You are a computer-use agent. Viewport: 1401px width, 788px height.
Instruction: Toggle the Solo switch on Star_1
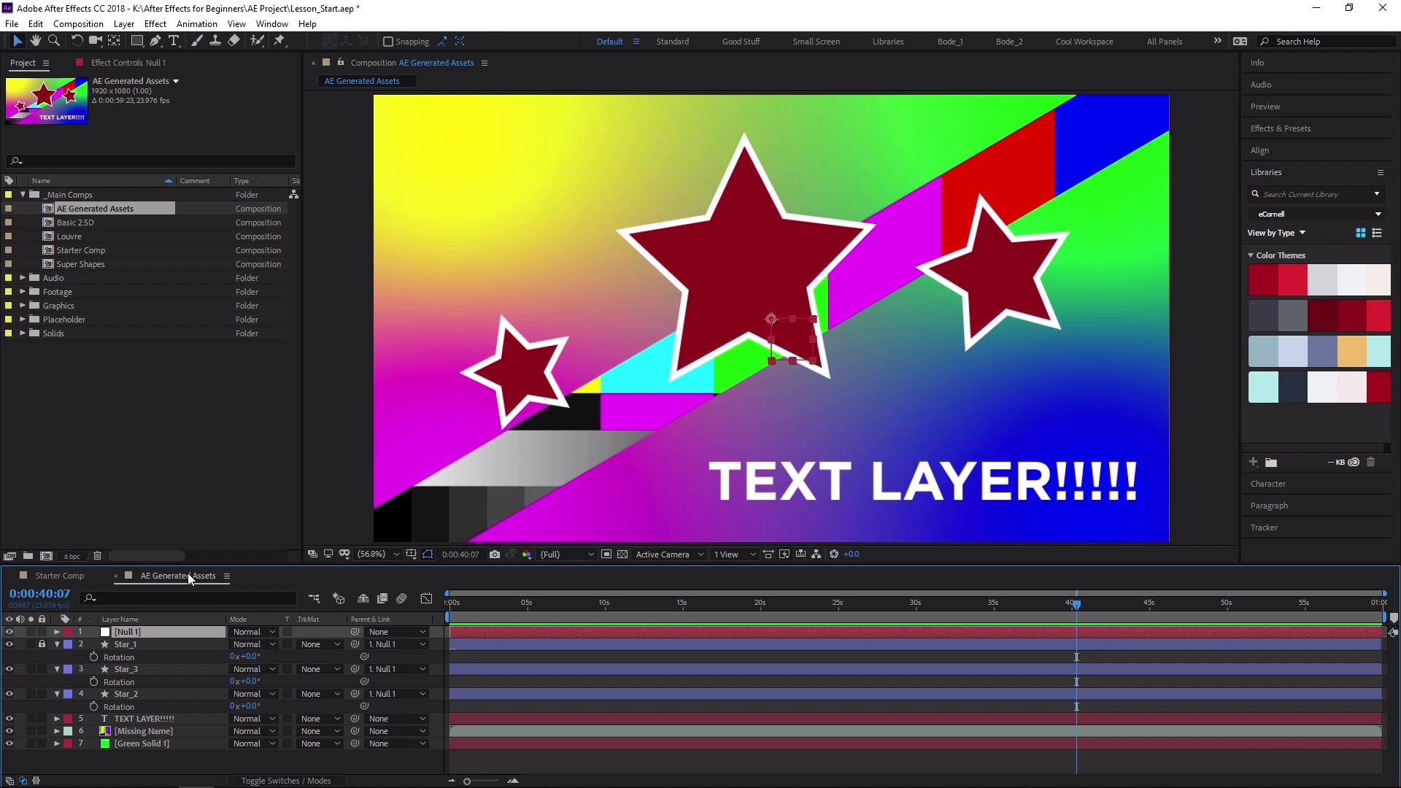tap(30, 644)
